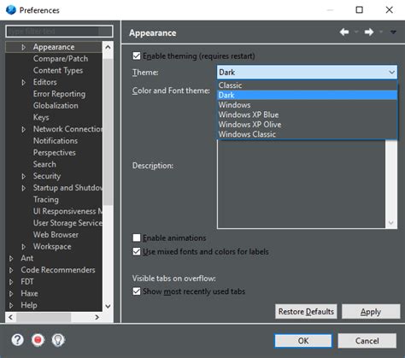Focus the type filter text field
Viewport: 405px width, 358px height.
coord(59,32)
